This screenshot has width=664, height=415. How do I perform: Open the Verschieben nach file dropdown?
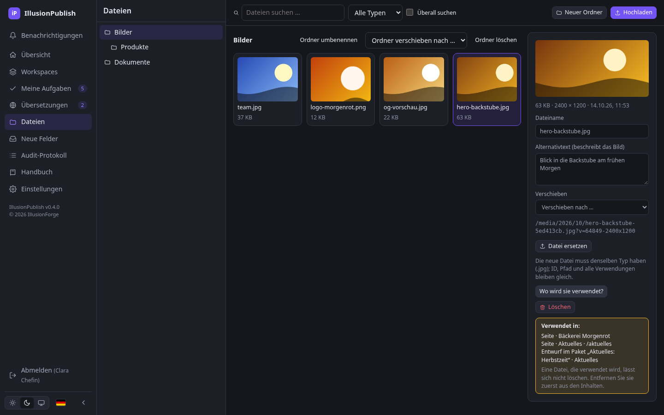(x=592, y=207)
